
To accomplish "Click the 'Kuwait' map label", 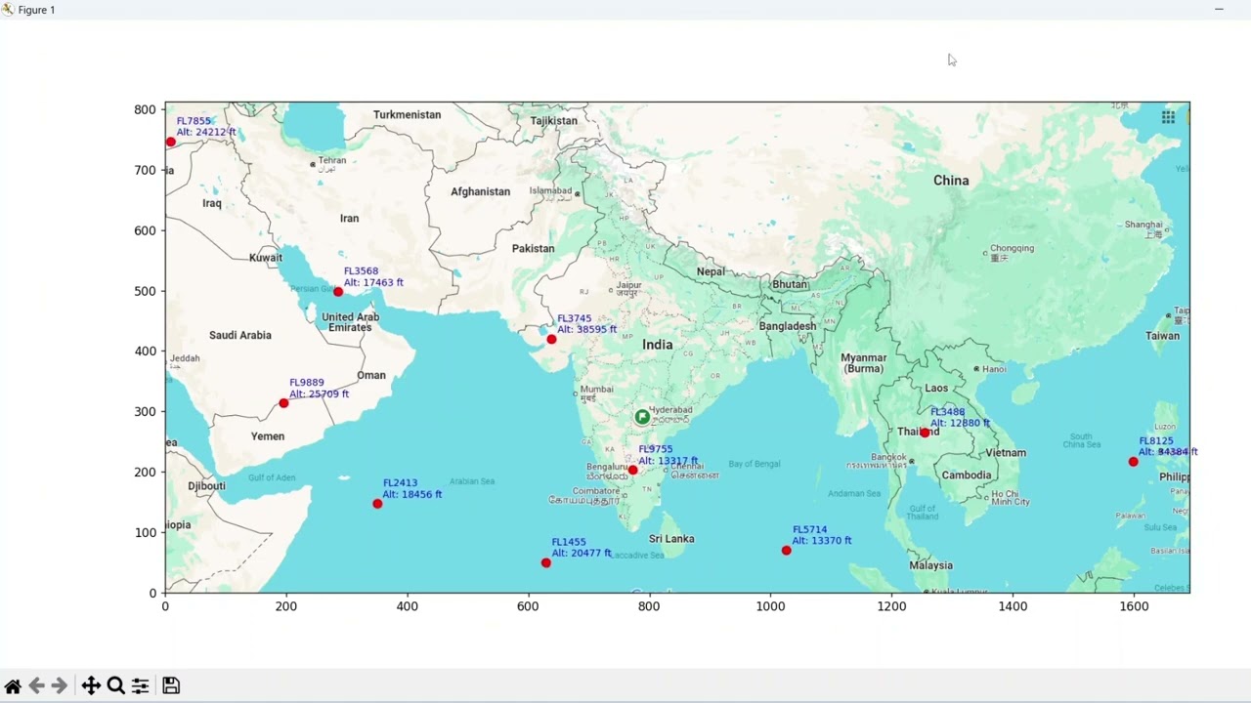I will pos(266,258).
